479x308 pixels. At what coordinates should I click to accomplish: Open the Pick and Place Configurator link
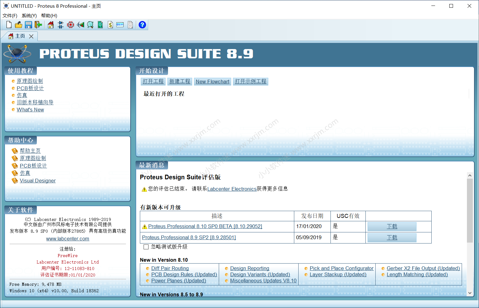coord(342,268)
